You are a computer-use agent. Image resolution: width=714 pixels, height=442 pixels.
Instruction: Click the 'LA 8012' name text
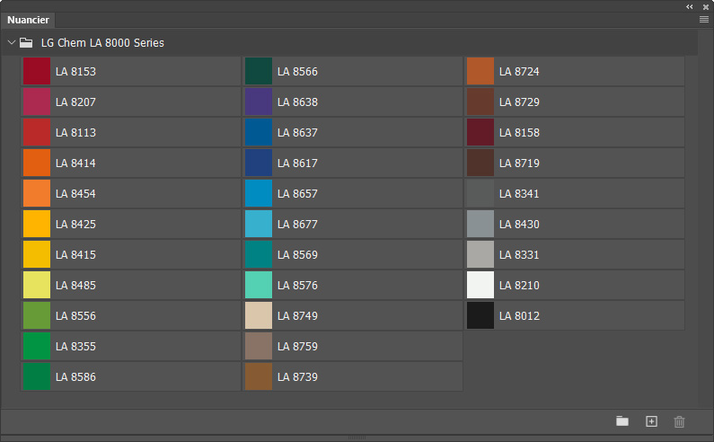[519, 316]
